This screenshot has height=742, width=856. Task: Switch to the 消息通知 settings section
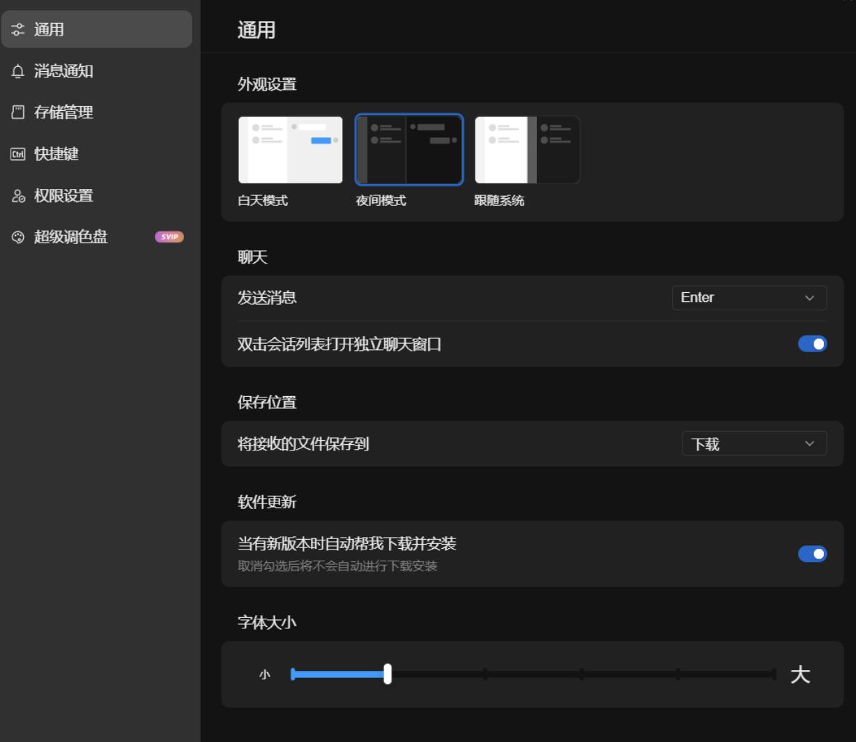pos(63,72)
